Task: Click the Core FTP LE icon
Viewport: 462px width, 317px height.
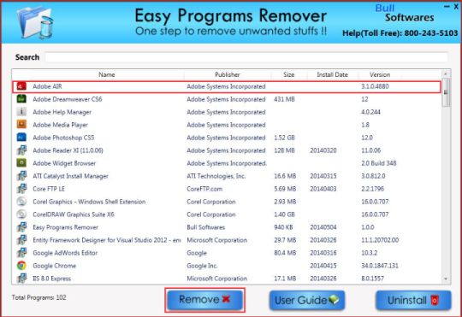Action: click(x=21, y=189)
